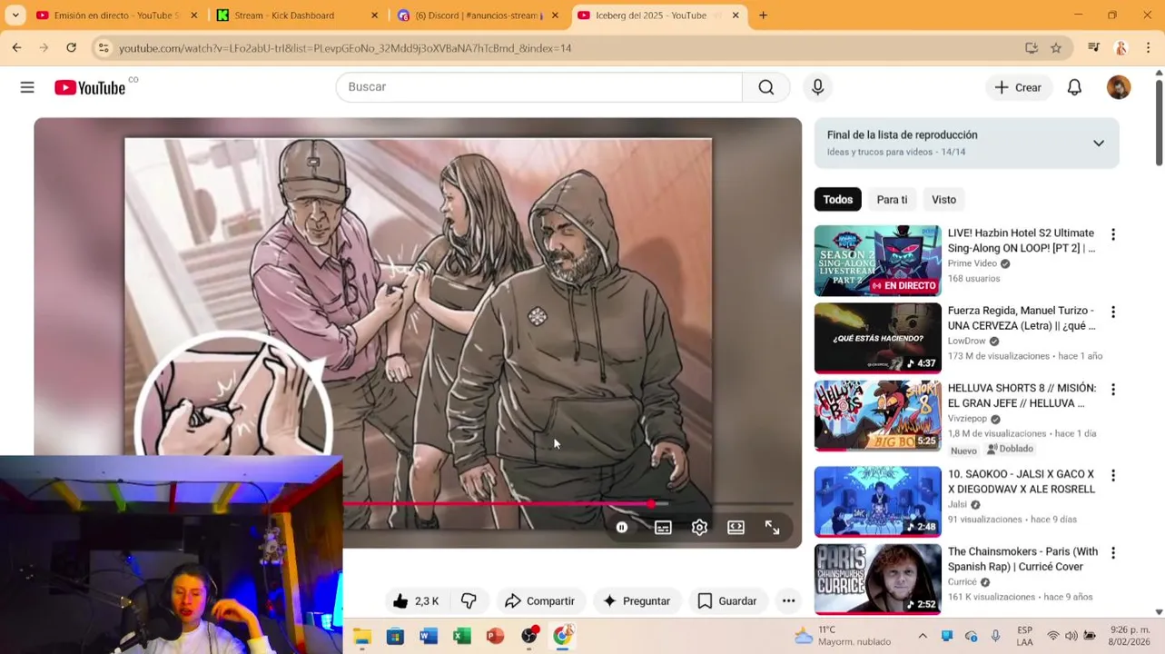Open the Preguntar AI assistant

(637, 600)
